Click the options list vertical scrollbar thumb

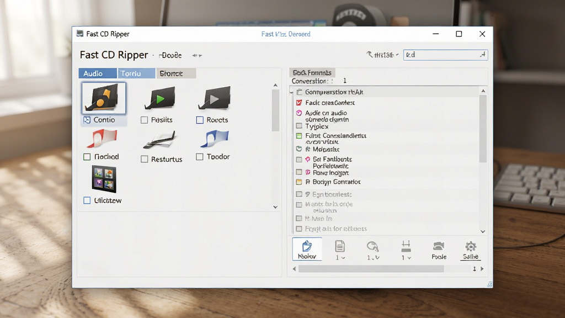tap(483, 128)
